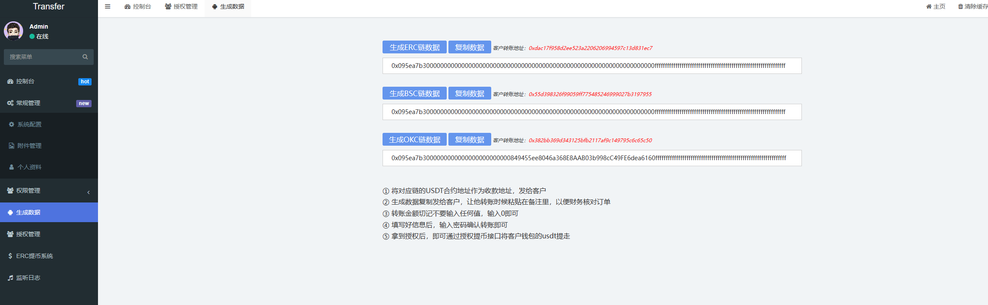
Task: Expand the 权限管理 menu chevron
Action: pos(89,192)
